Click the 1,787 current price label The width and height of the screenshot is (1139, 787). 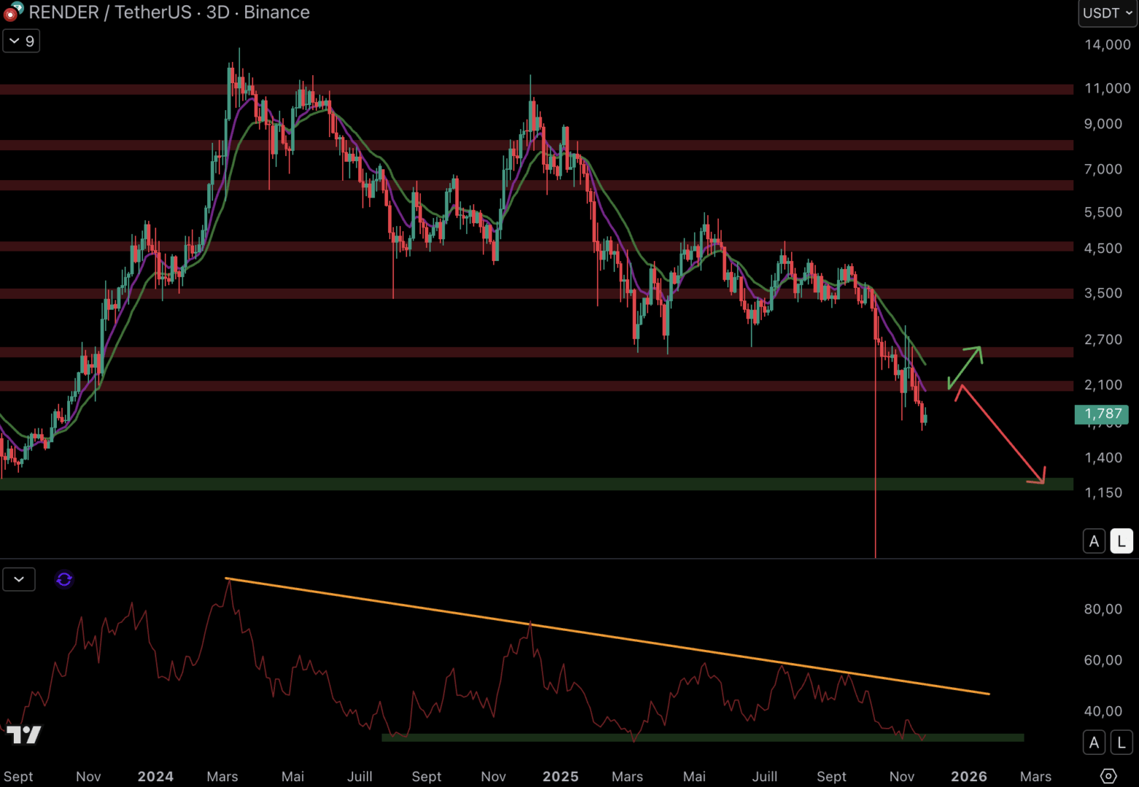tap(1101, 414)
